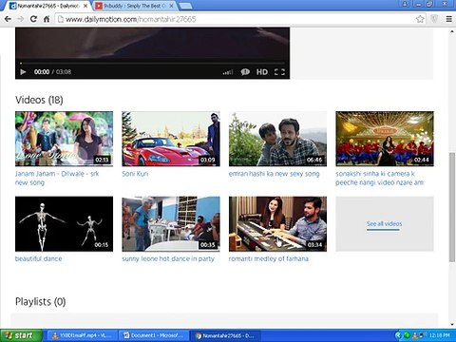Switch to the VLC mp4 taskbar item
Viewport: 456px width, 342px height.
[83, 335]
